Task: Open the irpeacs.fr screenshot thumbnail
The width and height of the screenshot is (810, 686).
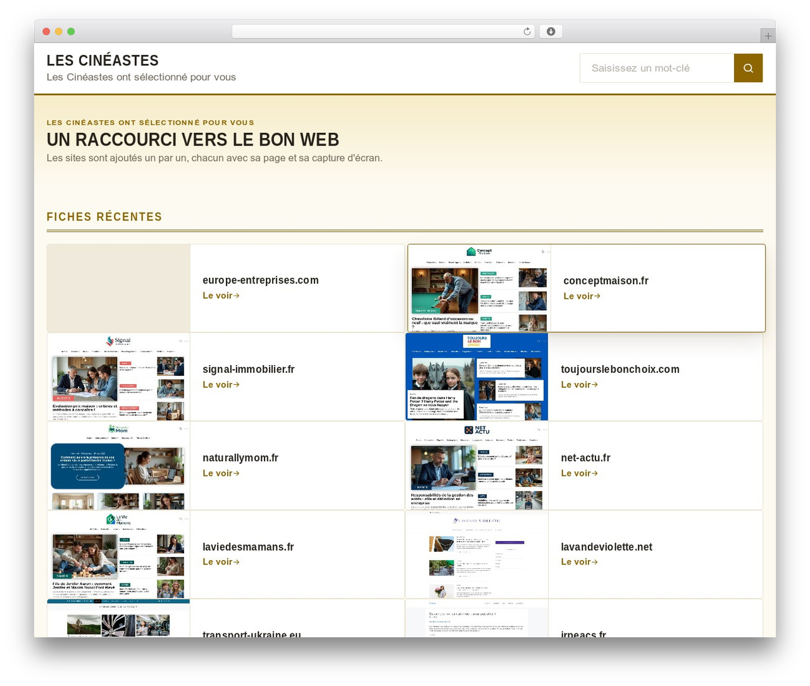Action: click(477, 618)
